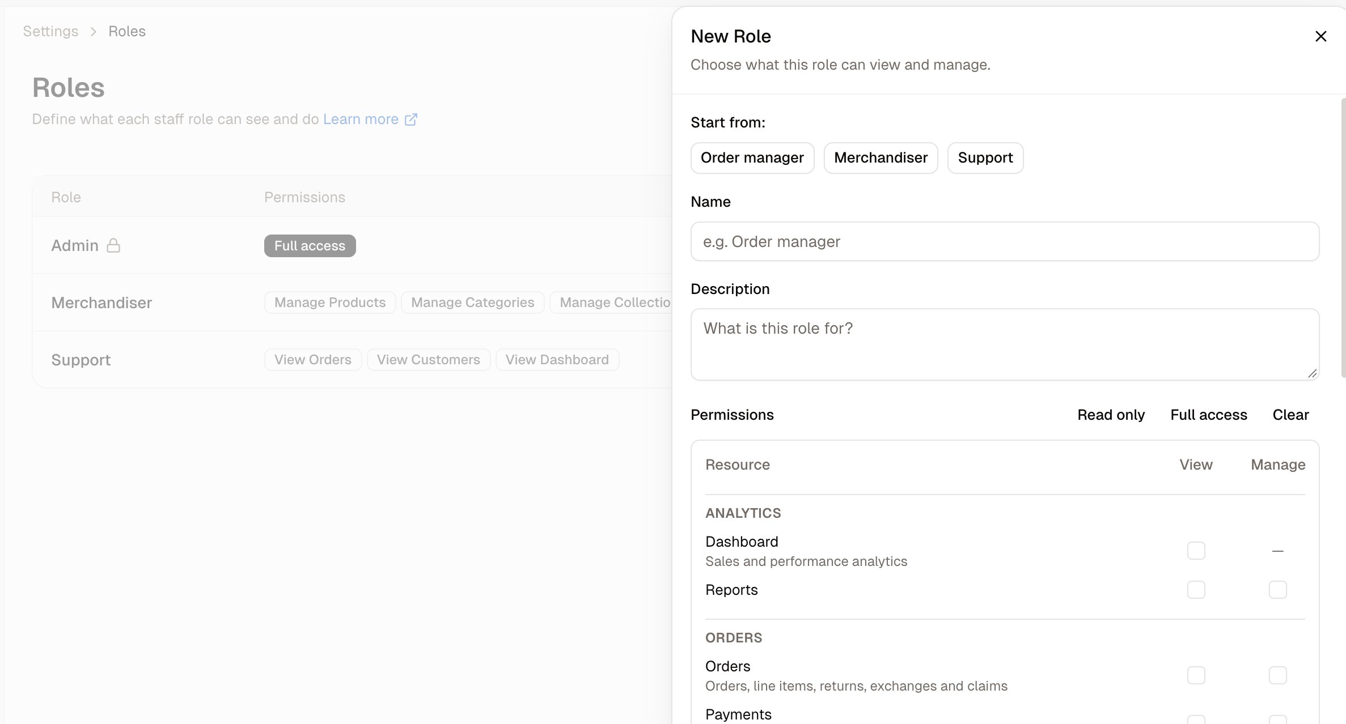
Task: Click the breadcrumb chevron after Settings
Action: [x=94, y=32]
